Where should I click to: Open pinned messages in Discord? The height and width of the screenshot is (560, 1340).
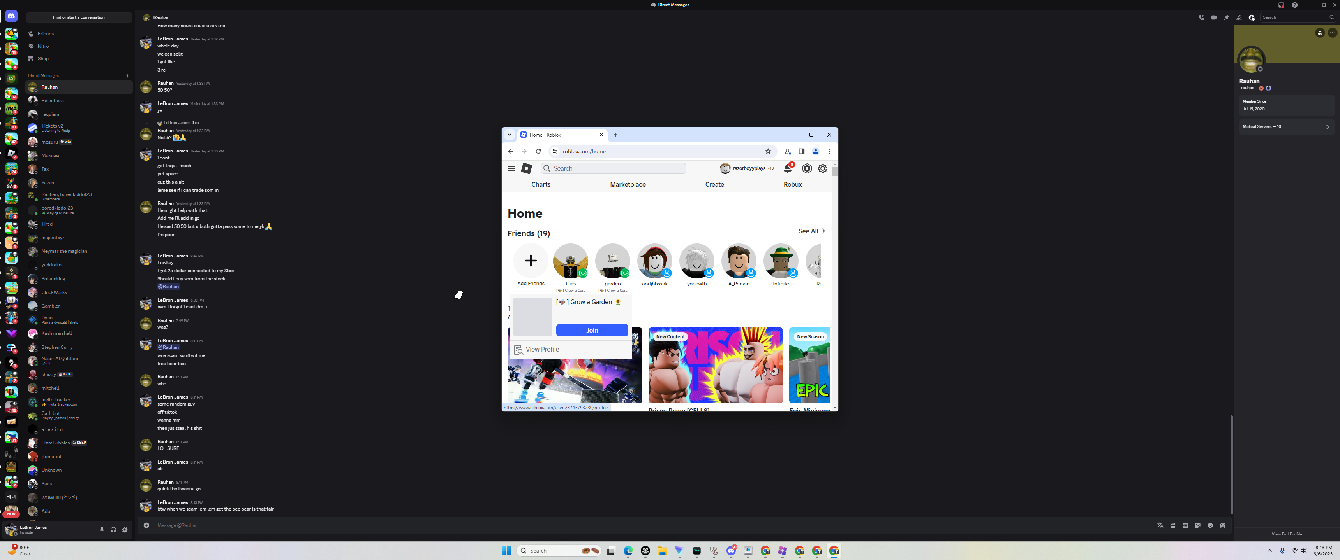(1227, 17)
